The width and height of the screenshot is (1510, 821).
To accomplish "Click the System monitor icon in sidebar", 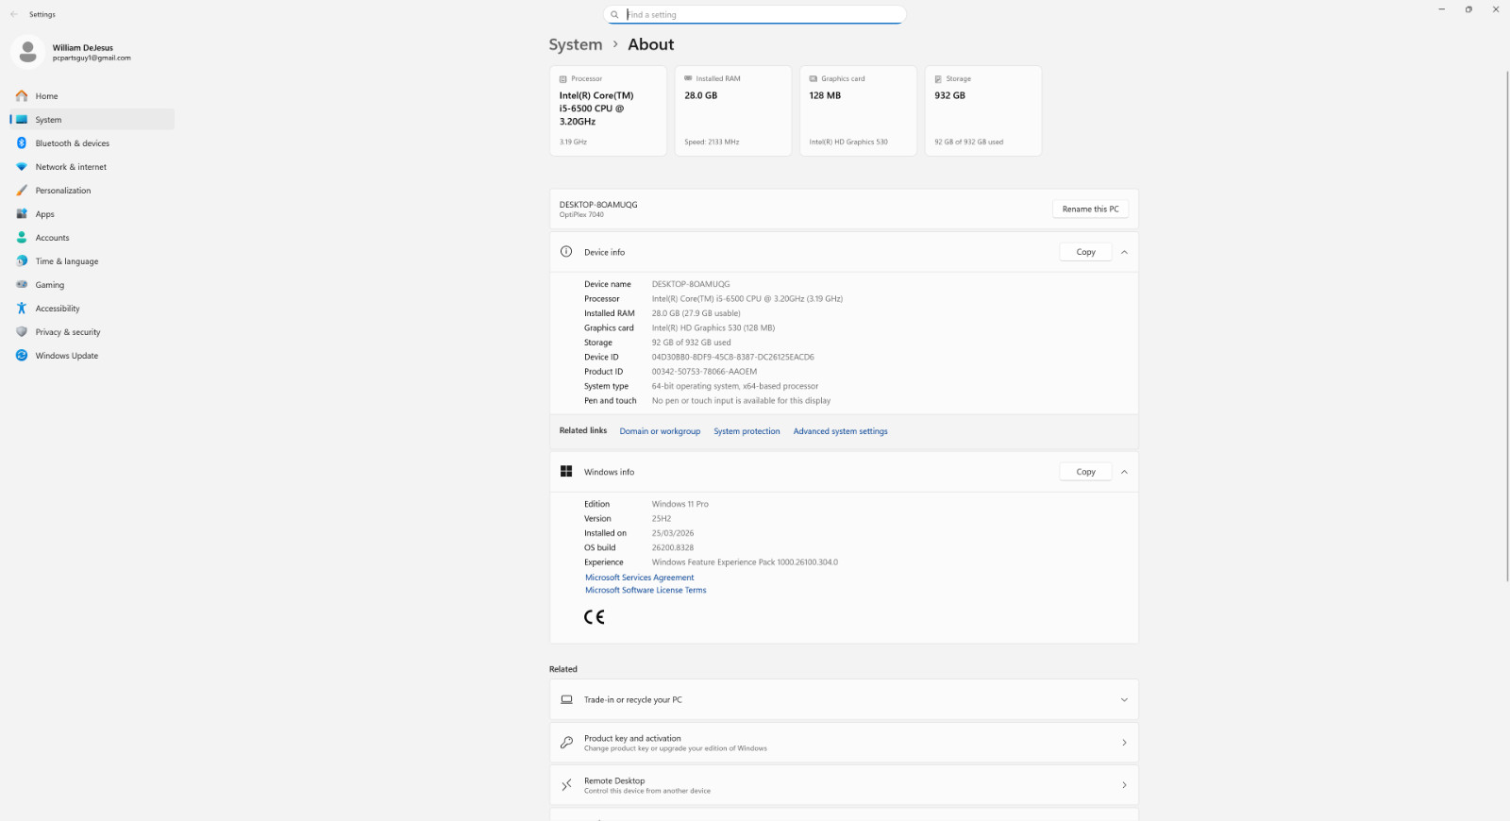I will point(22,120).
